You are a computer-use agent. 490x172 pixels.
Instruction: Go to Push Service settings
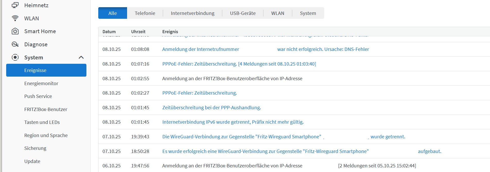pyautogui.click(x=38, y=96)
